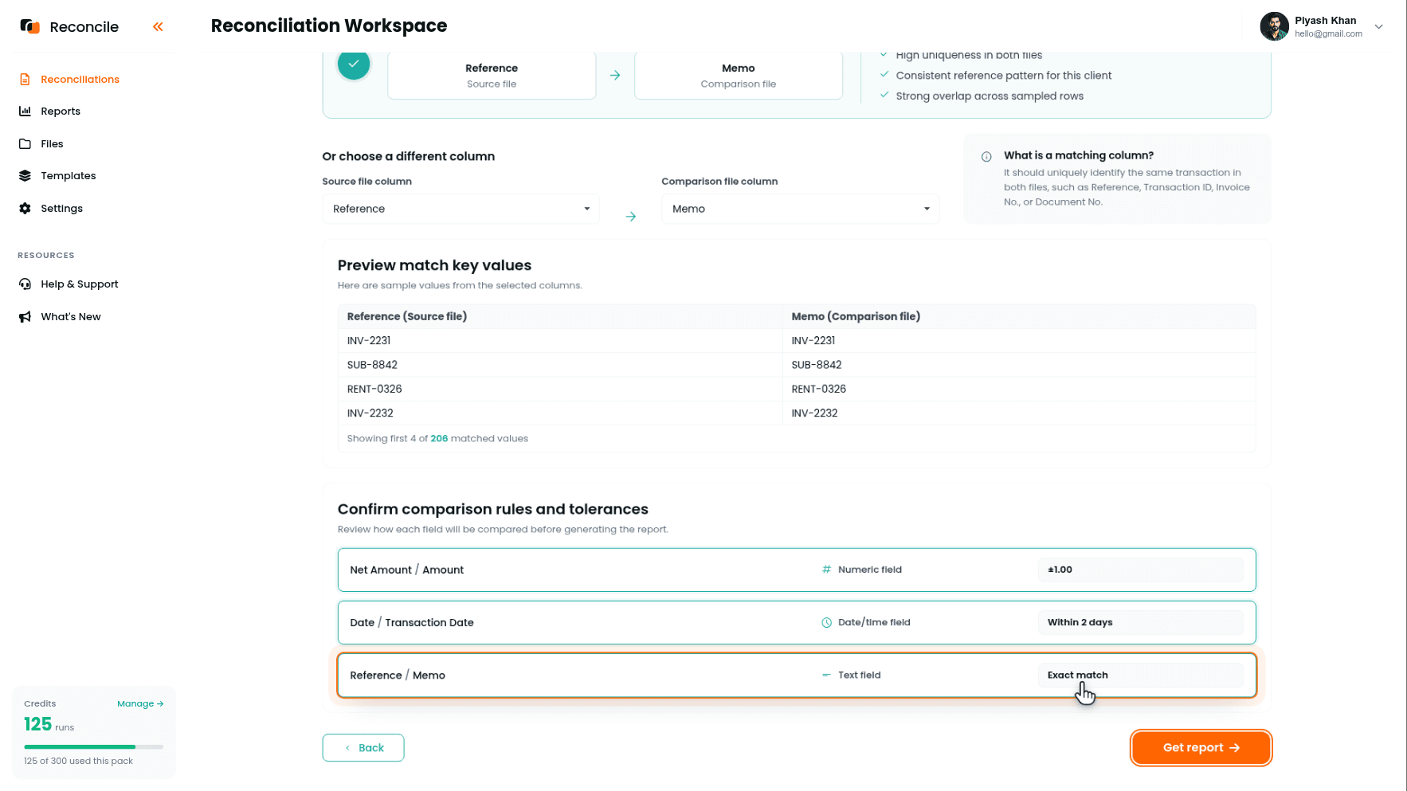1407x791 pixels.
Task: Open Templates page
Action: point(68,176)
